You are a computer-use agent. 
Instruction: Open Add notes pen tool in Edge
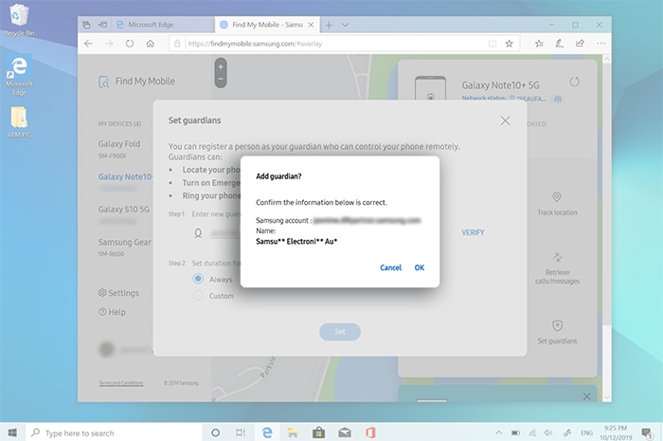[x=560, y=44]
